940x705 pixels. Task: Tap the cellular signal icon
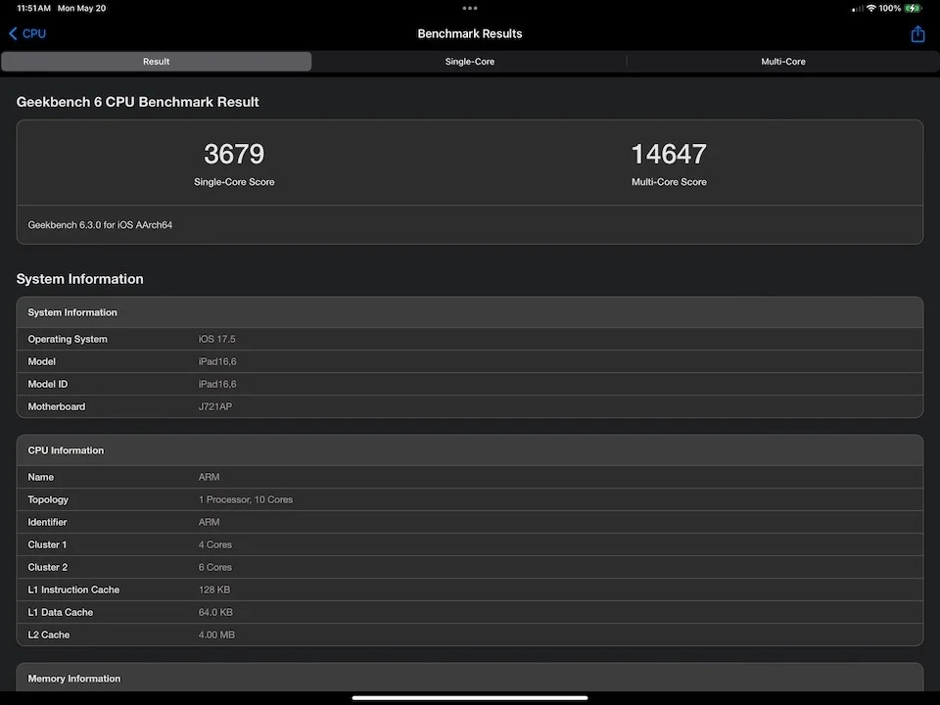coord(856,8)
